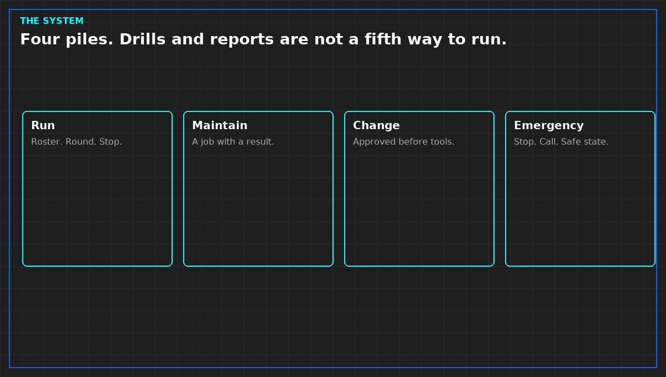The image size is (666, 377).
Task: Select the Emergency card title
Action: click(549, 126)
